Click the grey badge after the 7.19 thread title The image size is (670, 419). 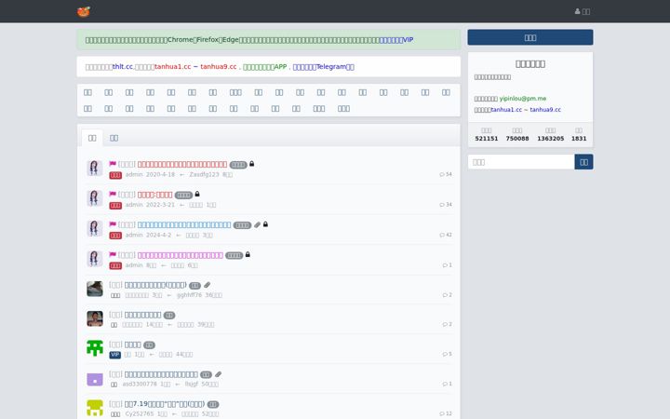[213, 404]
